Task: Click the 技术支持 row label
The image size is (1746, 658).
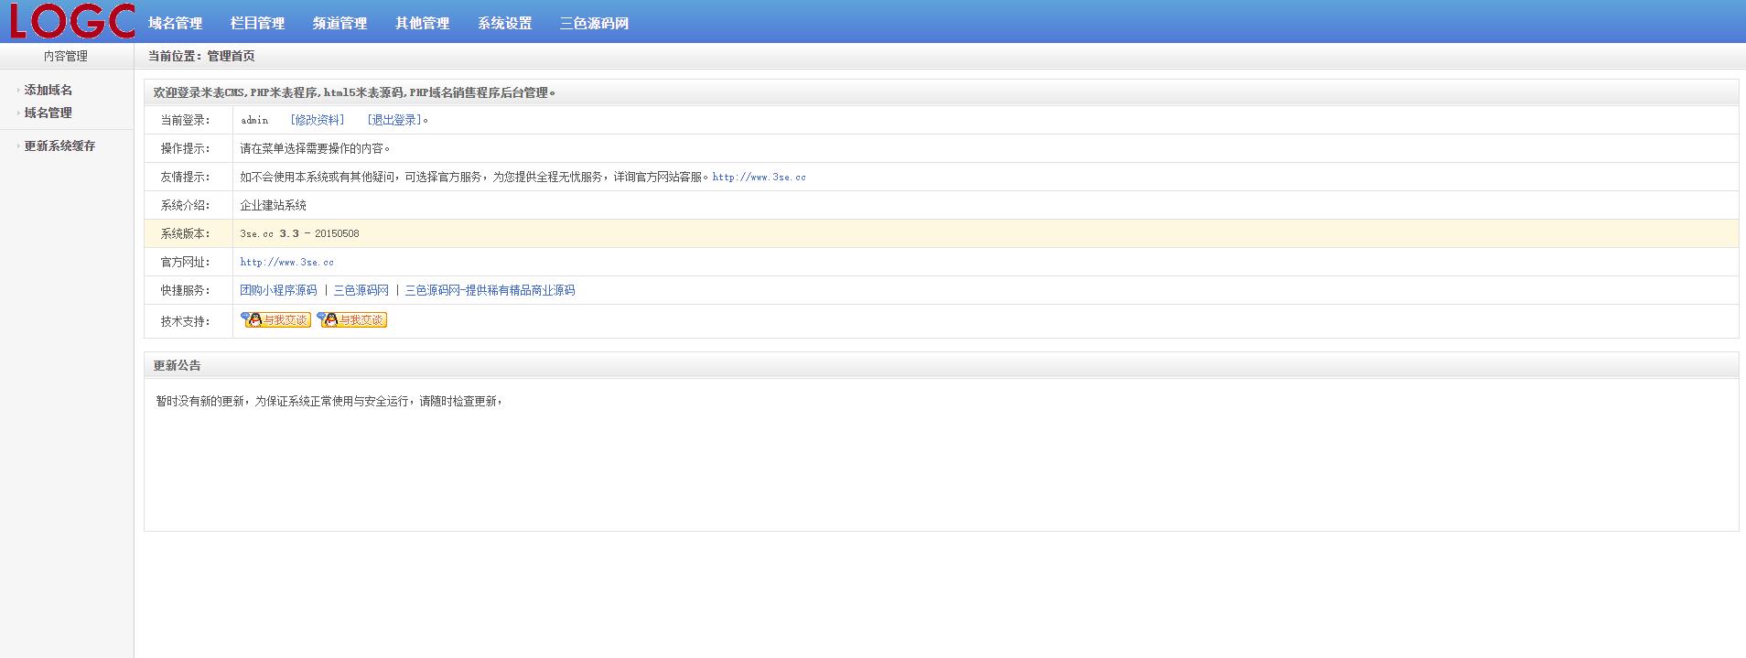Action: click(x=185, y=321)
